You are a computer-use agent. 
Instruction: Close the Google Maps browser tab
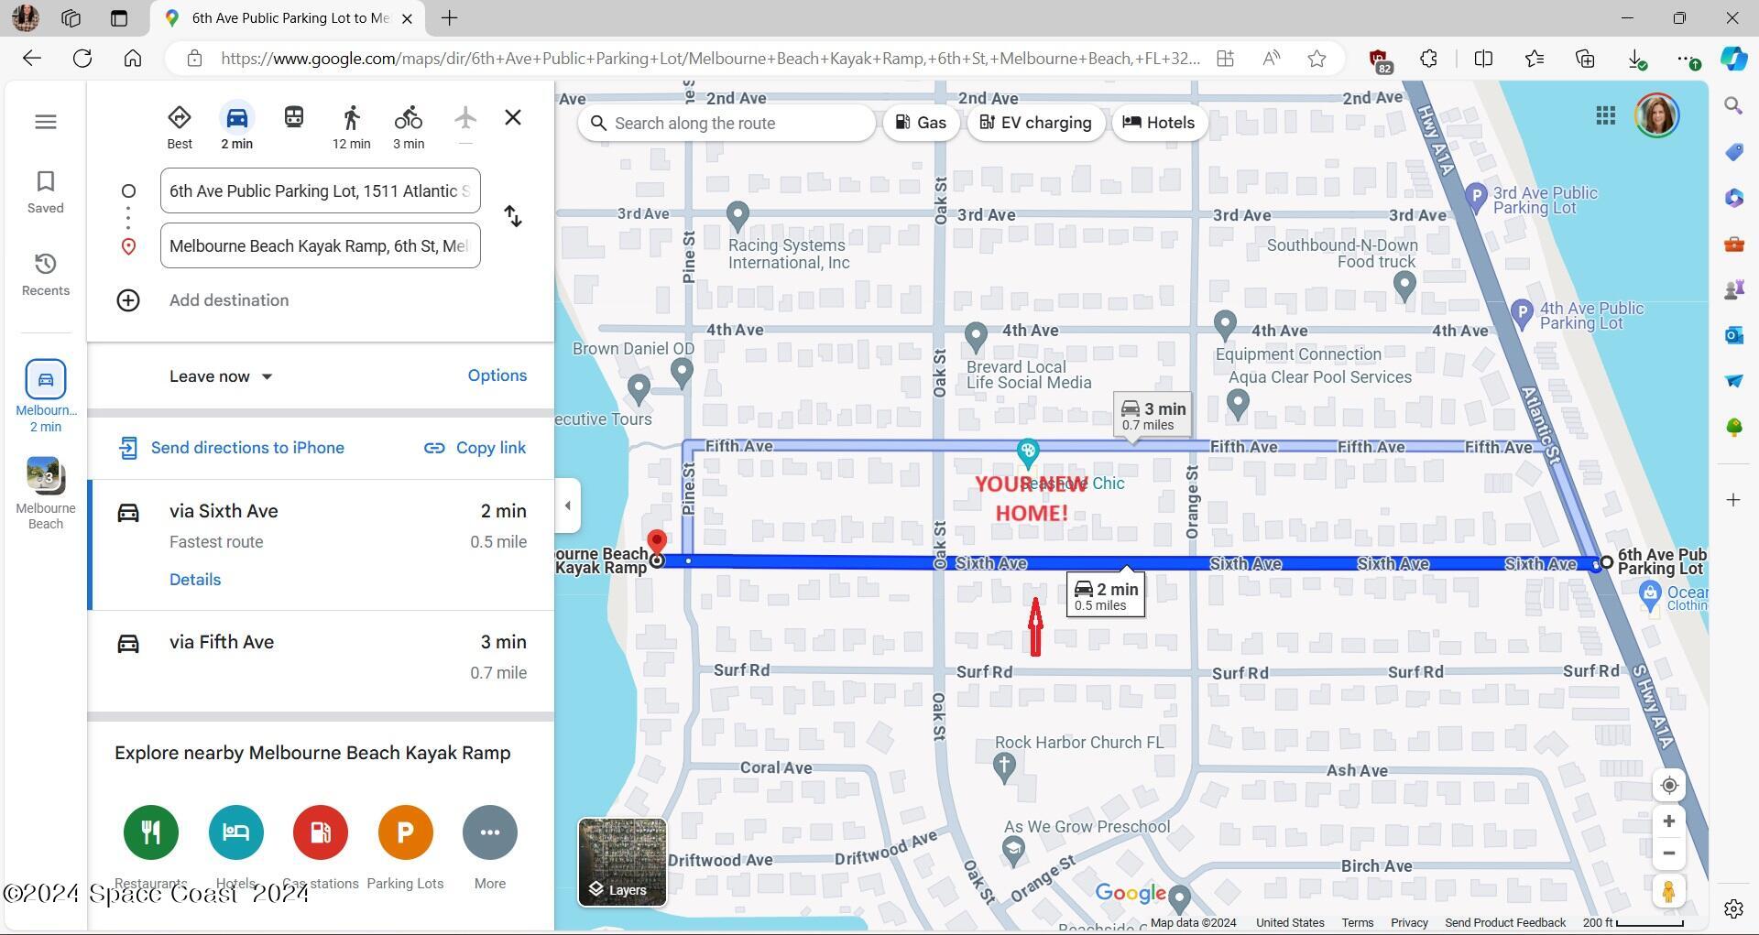tap(407, 18)
